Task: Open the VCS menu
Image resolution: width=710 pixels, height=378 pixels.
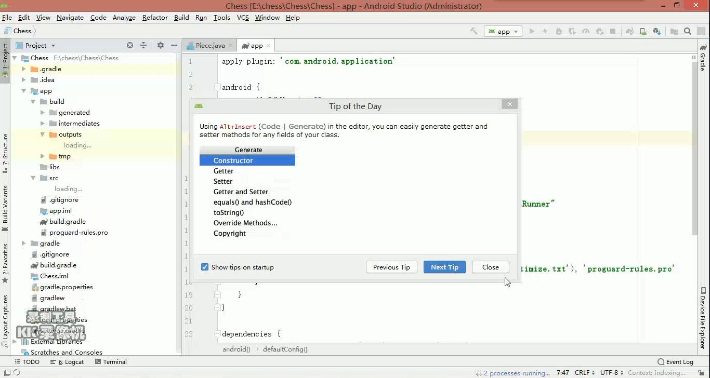Action: click(x=243, y=17)
